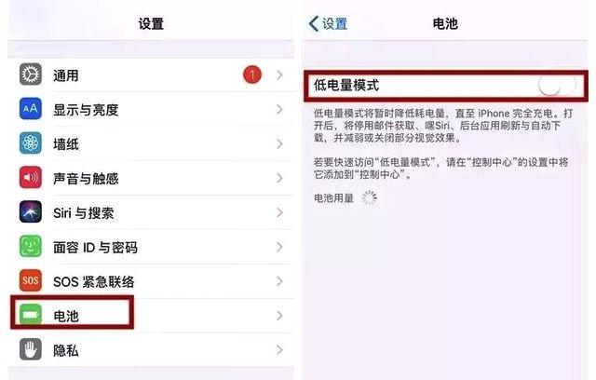
Task: Go back via the 设置 back button
Action: point(328,23)
